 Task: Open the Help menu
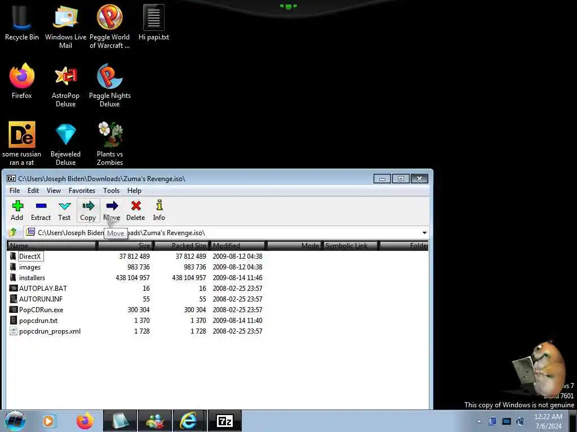point(134,190)
